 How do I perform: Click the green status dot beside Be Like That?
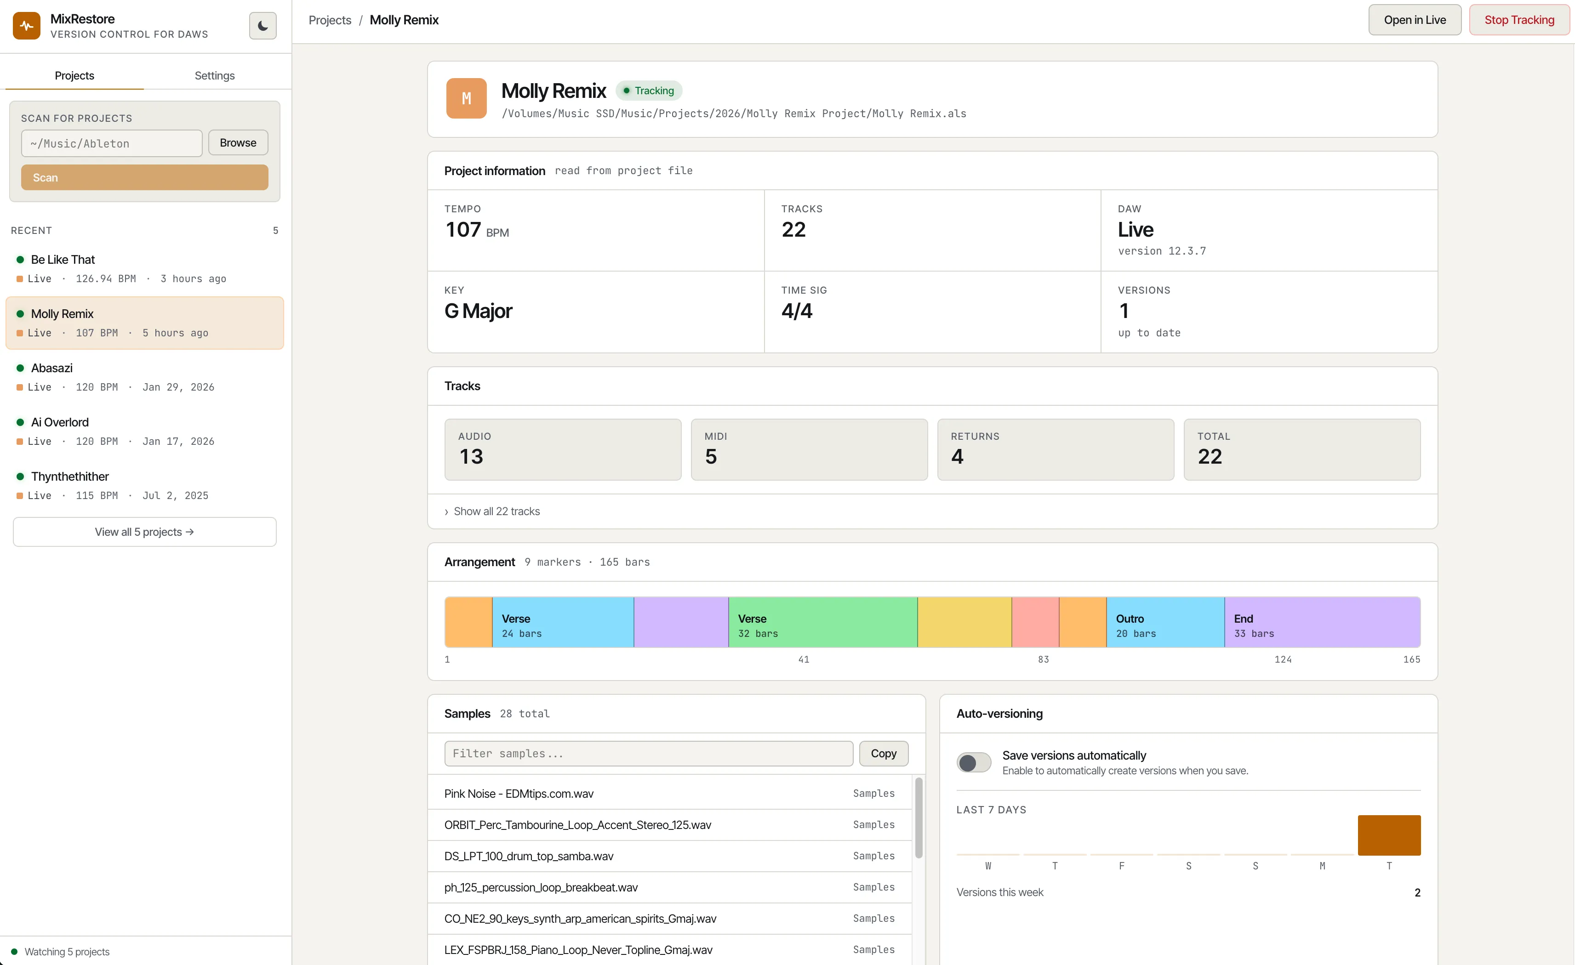pos(20,259)
